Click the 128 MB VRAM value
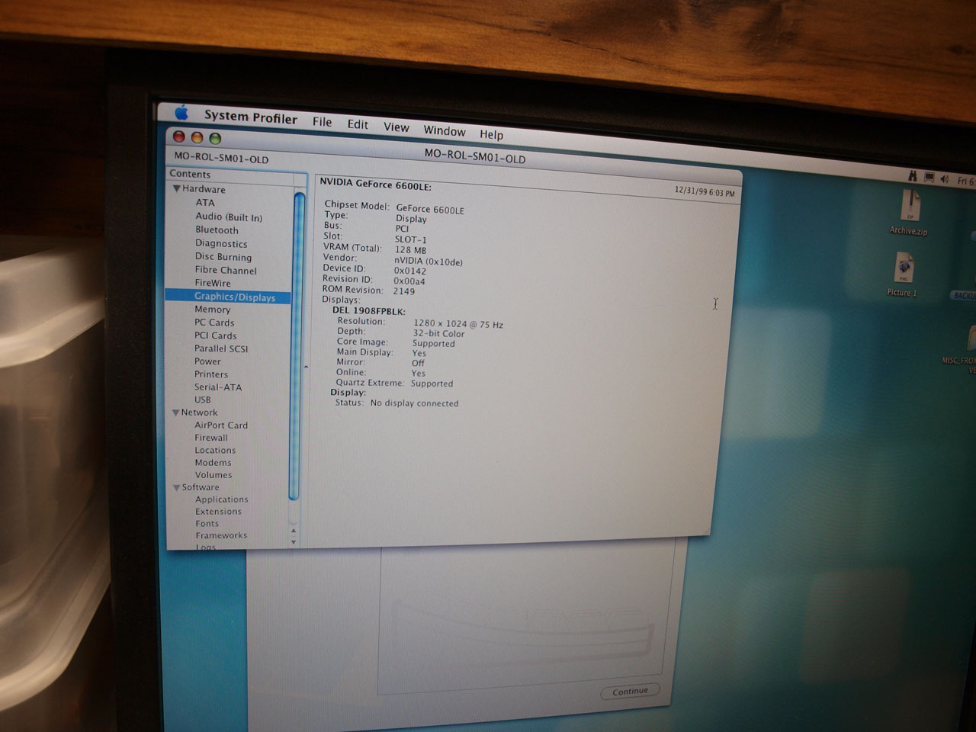 (411, 250)
